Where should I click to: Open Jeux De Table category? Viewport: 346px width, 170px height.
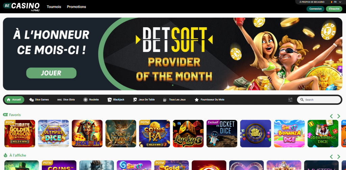(x=144, y=99)
